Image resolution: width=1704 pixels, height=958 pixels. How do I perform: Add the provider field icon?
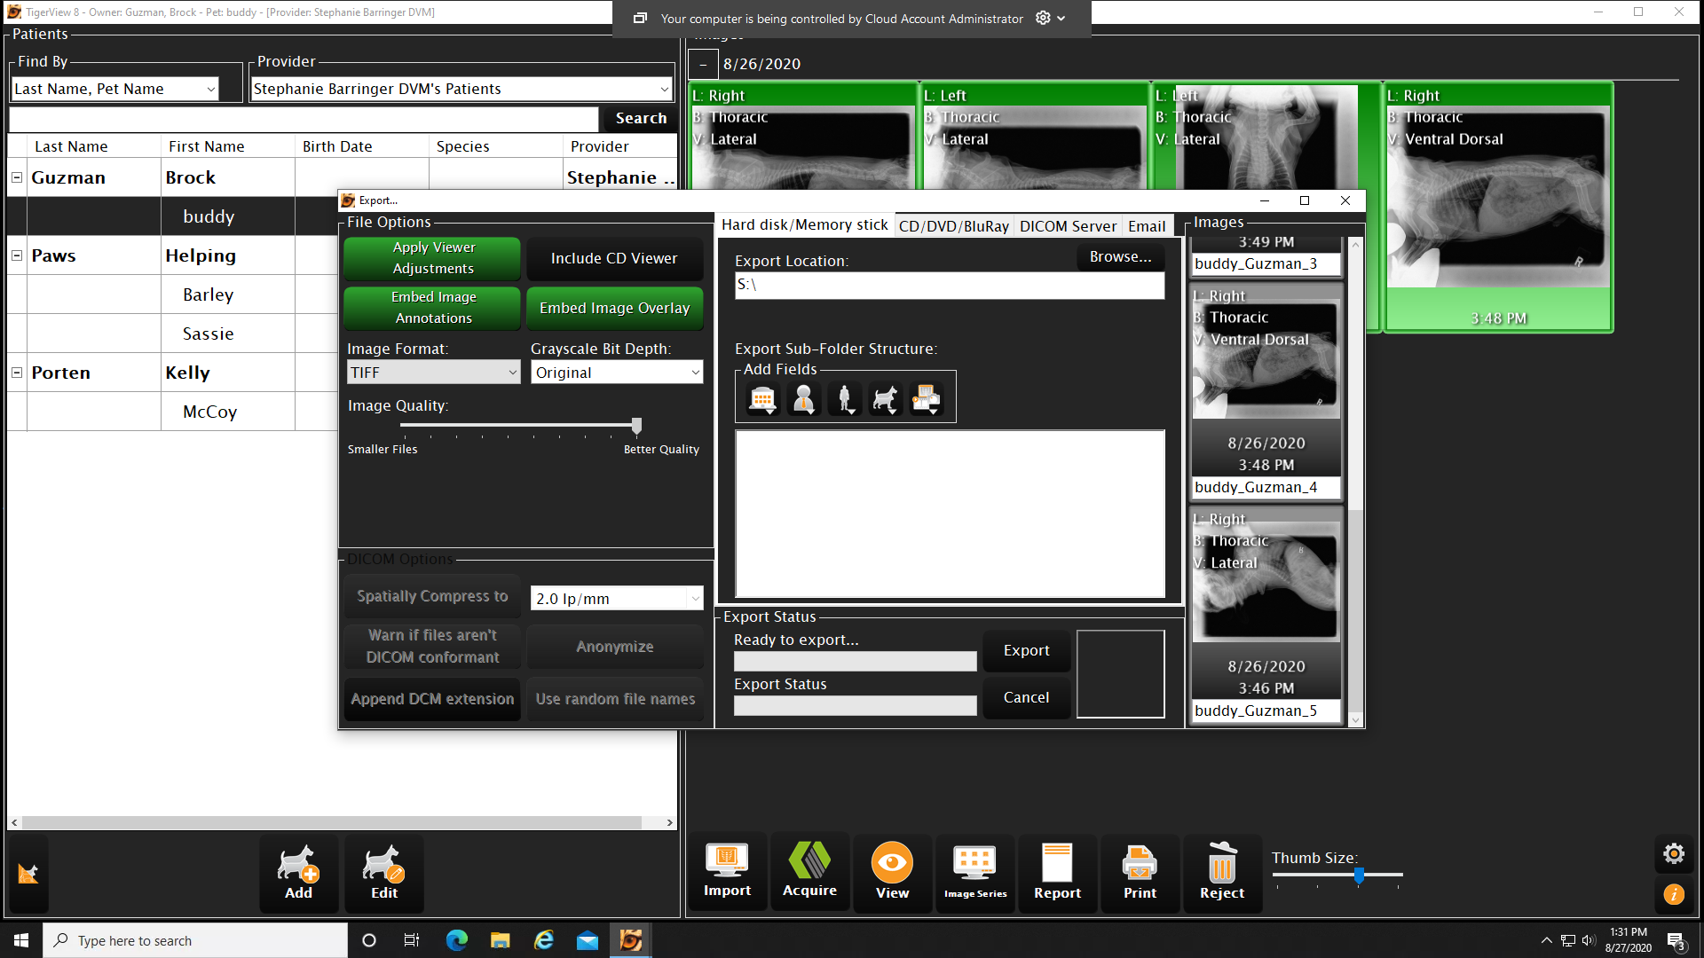(803, 400)
